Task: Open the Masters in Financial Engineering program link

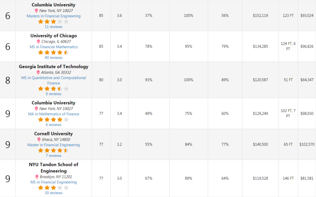Action: pos(54,16)
